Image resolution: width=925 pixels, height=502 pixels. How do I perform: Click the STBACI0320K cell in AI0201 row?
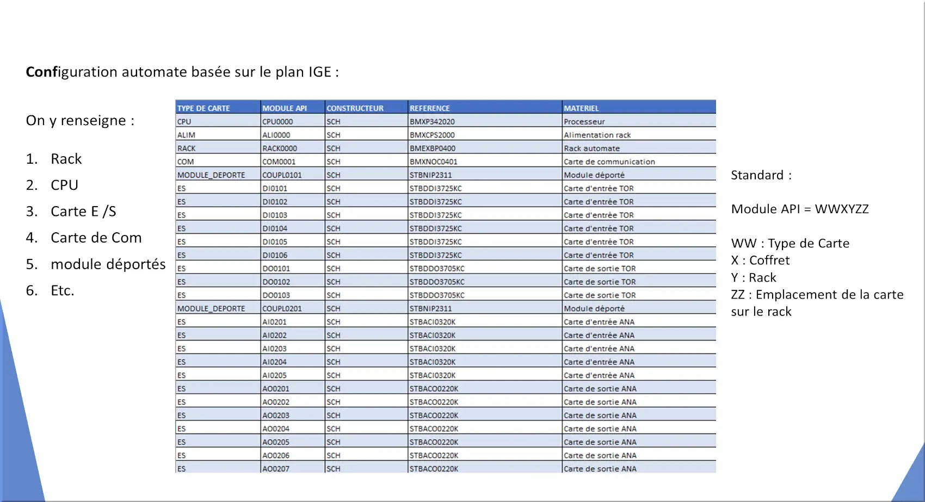point(485,321)
